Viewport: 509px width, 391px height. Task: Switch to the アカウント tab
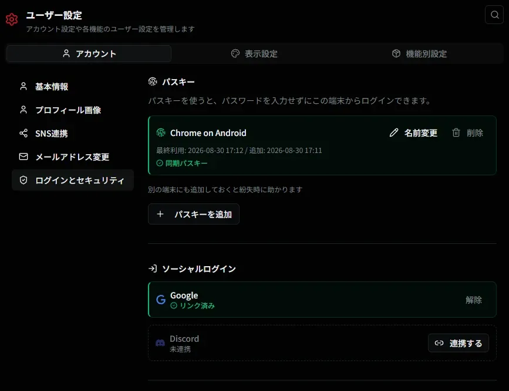click(x=89, y=53)
